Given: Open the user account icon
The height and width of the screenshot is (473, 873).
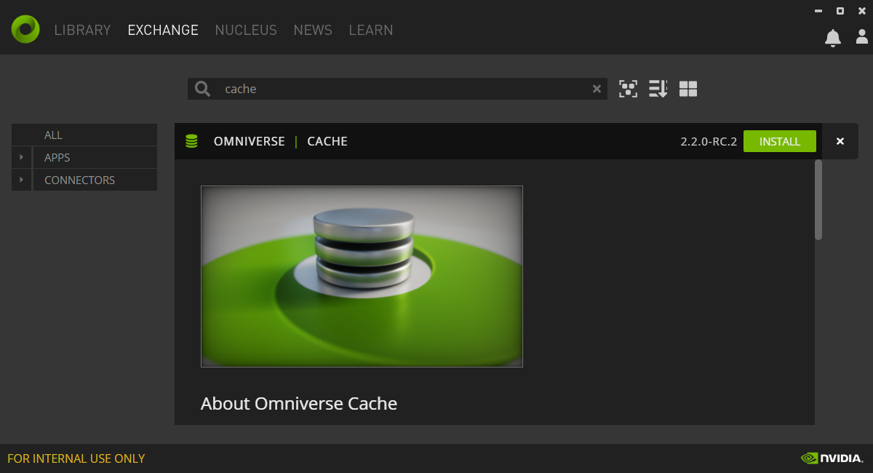Looking at the screenshot, I should point(862,38).
